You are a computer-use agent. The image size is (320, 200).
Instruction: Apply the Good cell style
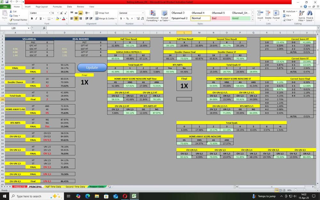click(241, 18)
